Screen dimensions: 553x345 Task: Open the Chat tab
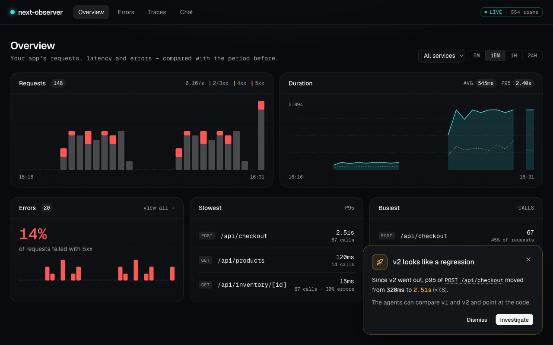[187, 12]
